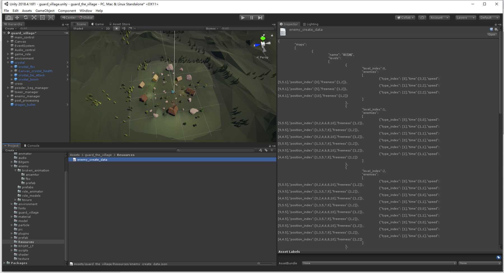
Task: Toggle scene audio in the Scene view
Action: click(123, 28)
